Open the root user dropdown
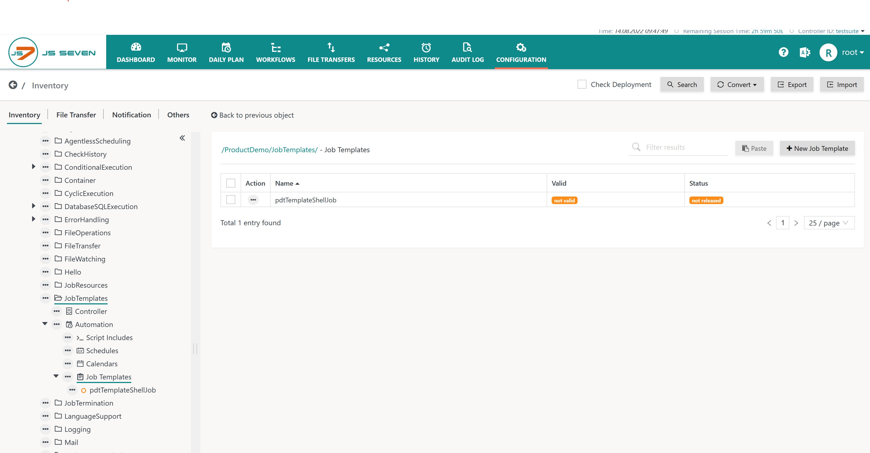Viewport: 870px width, 453px height. pyautogui.click(x=852, y=52)
